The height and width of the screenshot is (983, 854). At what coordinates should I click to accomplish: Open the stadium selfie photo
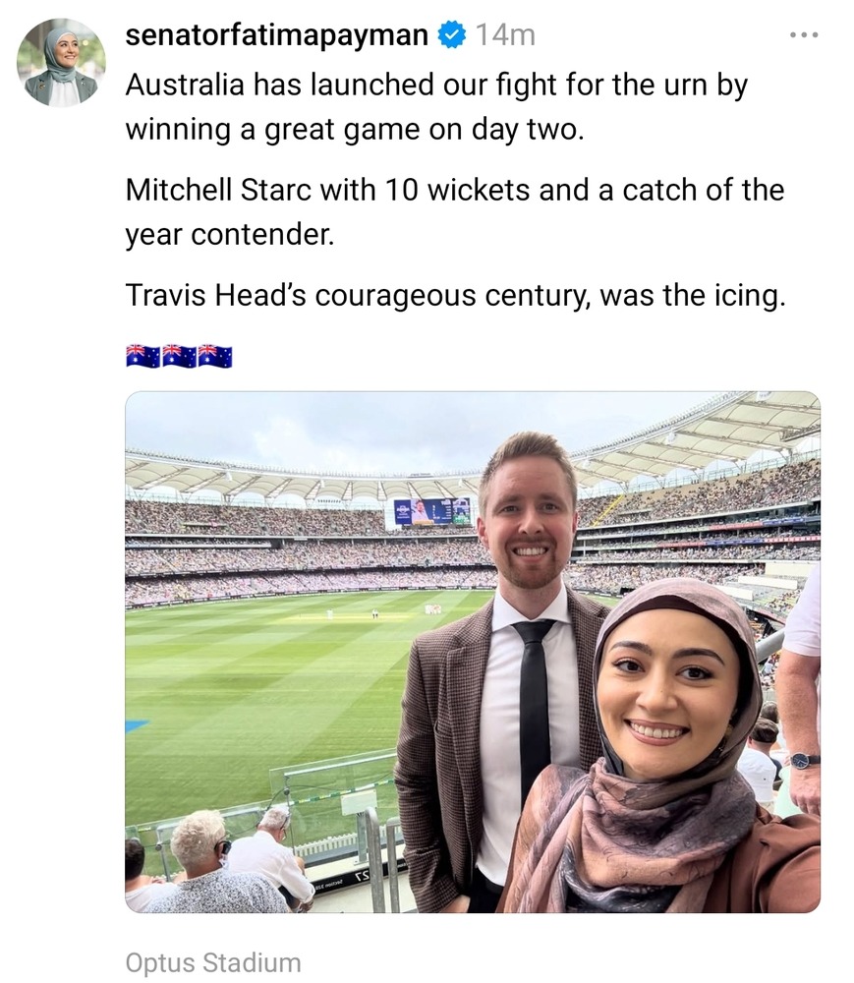coord(473,652)
